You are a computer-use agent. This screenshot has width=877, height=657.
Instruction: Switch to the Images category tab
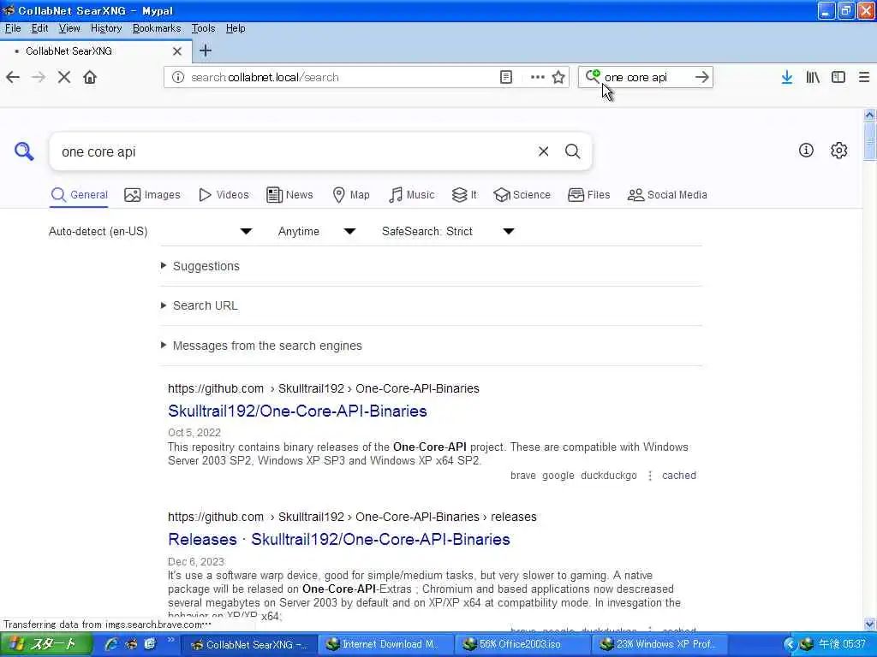point(152,194)
